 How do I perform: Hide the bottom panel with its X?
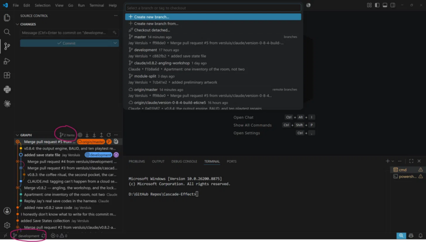(419, 161)
